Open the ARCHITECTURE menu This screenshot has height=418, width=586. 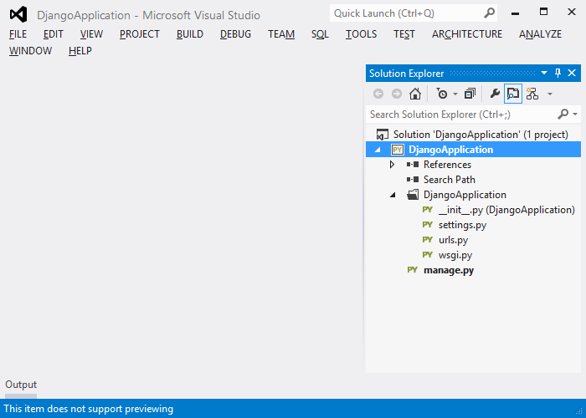467,34
